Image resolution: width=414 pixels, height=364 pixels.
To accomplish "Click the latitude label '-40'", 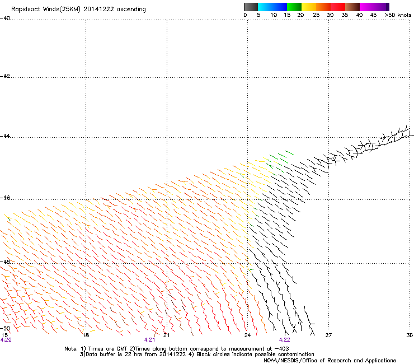I will (5, 18).
